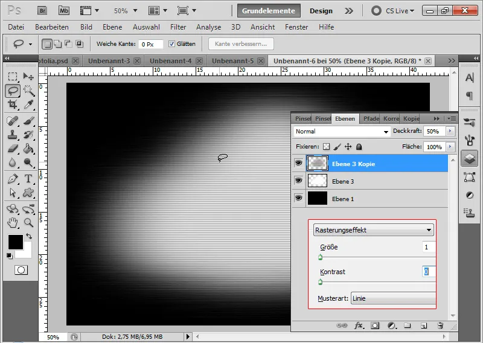This screenshot has height=343, width=483.
Task: Open the Ebene menu
Action: [x=112, y=27]
